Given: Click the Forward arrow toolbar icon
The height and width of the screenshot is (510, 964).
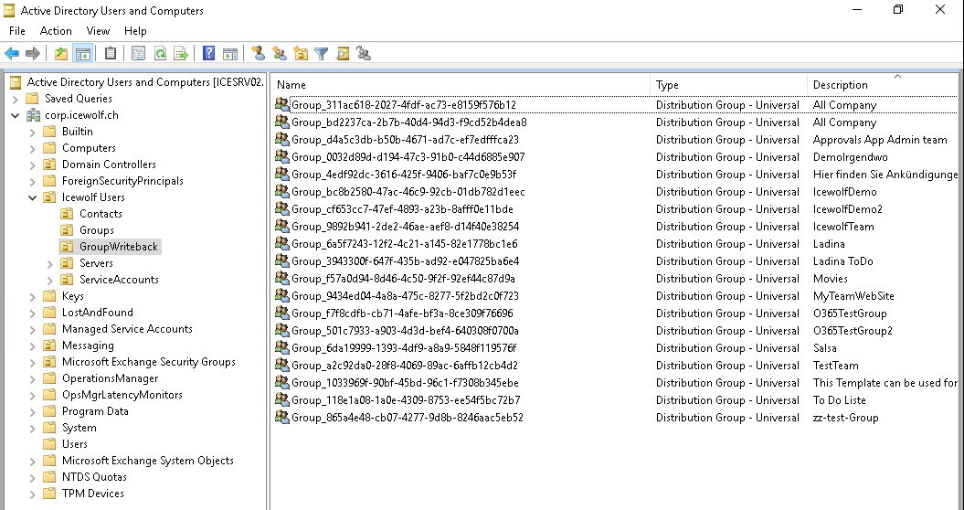Looking at the screenshot, I should pyautogui.click(x=33, y=54).
